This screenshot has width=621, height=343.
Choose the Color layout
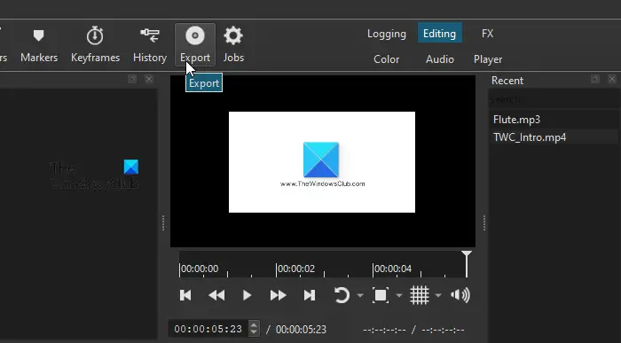(x=386, y=59)
